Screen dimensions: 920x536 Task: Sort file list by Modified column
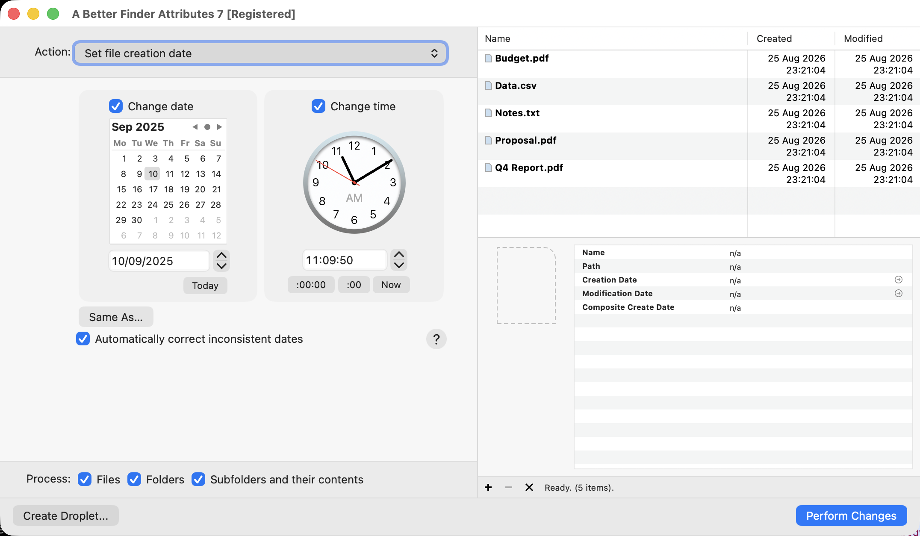click(877, 38)
